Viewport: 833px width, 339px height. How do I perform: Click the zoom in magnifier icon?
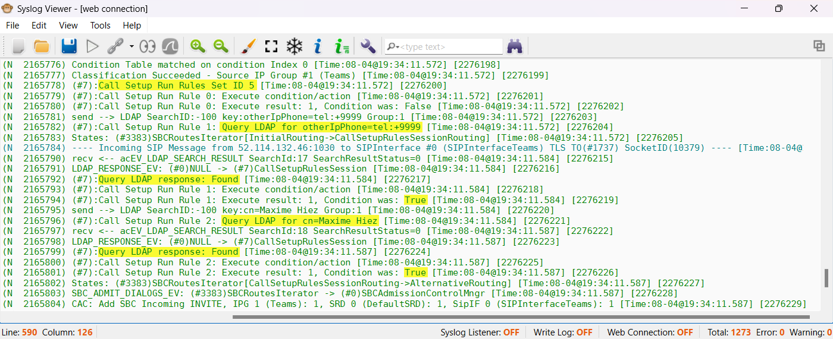[198, 46]
